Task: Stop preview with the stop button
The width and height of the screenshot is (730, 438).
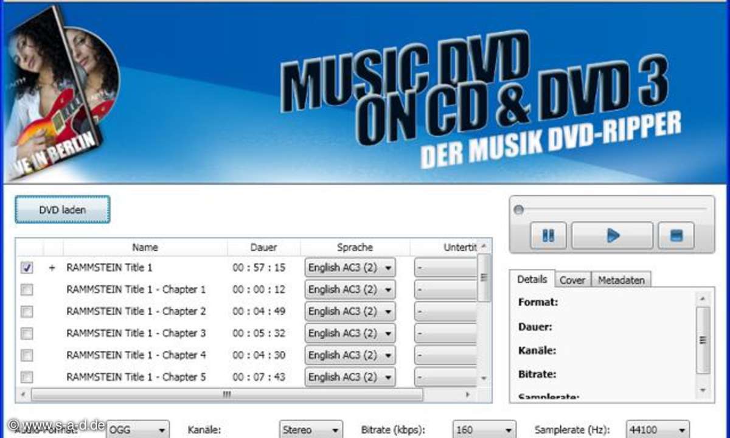Action: click(x=676, y=235)
